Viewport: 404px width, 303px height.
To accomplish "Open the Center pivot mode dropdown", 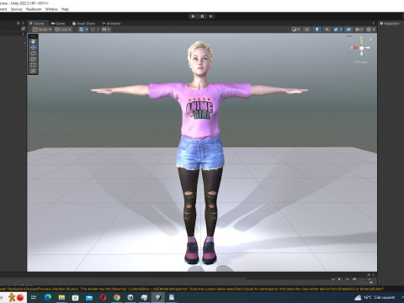I will 42,29.
